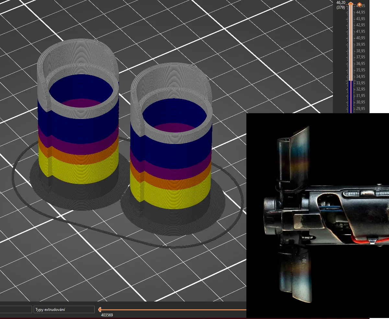
Task: Open the empty dropdown left of Typy extrudování
Action: [16, 310]
